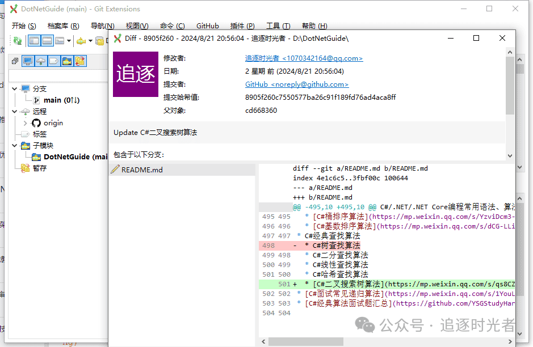Select the yellow submarine browse icon on the toolbar
The width and height of the screenshot is (533, 347).
click(x=81, y=41)
